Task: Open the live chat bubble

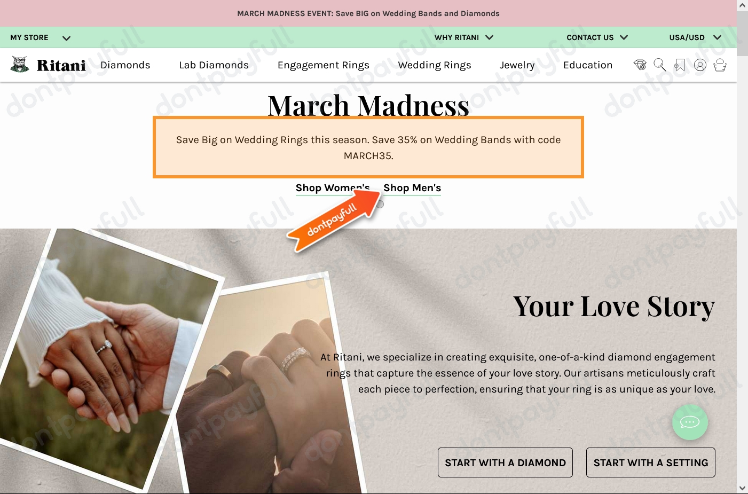Action: (690, 422)
